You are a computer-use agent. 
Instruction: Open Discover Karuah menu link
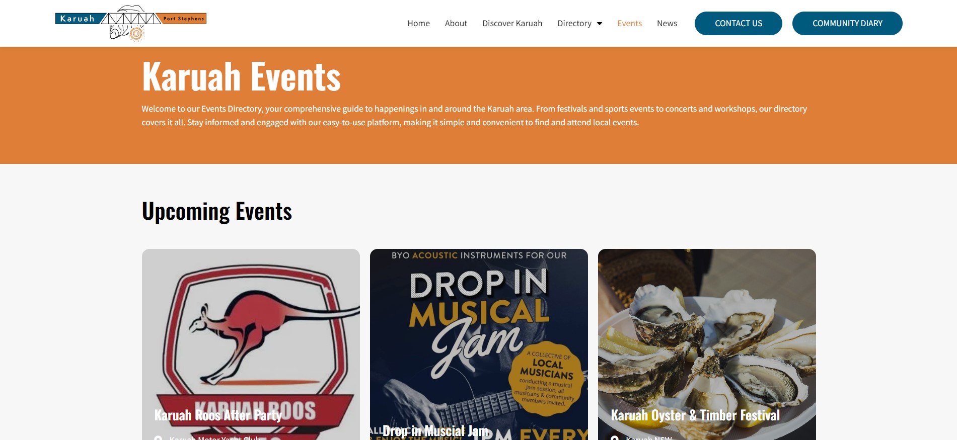(x=512, y=23)
